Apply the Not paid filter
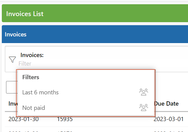Screen dimensions: 188x132 [x=86, y=108]
